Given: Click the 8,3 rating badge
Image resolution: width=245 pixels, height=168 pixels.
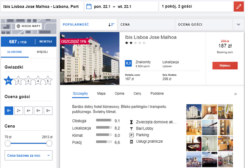Looking at the screenshot, I should [128, 63].
